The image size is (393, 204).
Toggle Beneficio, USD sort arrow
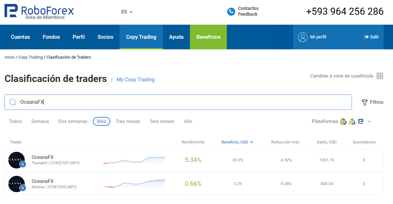point(252,142)
